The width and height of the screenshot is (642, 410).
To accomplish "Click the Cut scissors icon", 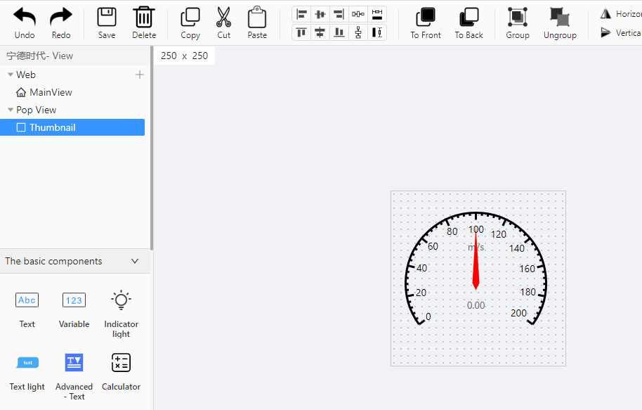I will pos(223,17).
